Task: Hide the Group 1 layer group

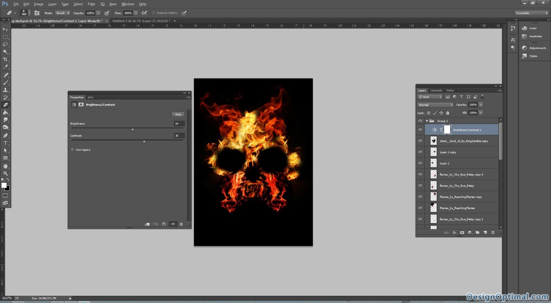Action: [420, 121]
